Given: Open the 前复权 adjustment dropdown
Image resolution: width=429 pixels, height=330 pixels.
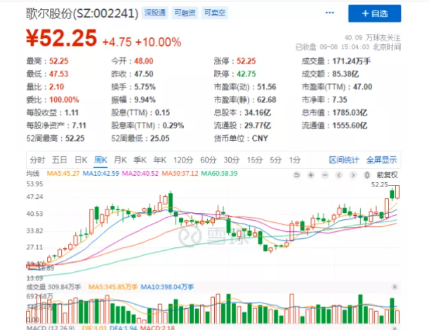Looking at the screenshot, I should click(387, 175).
